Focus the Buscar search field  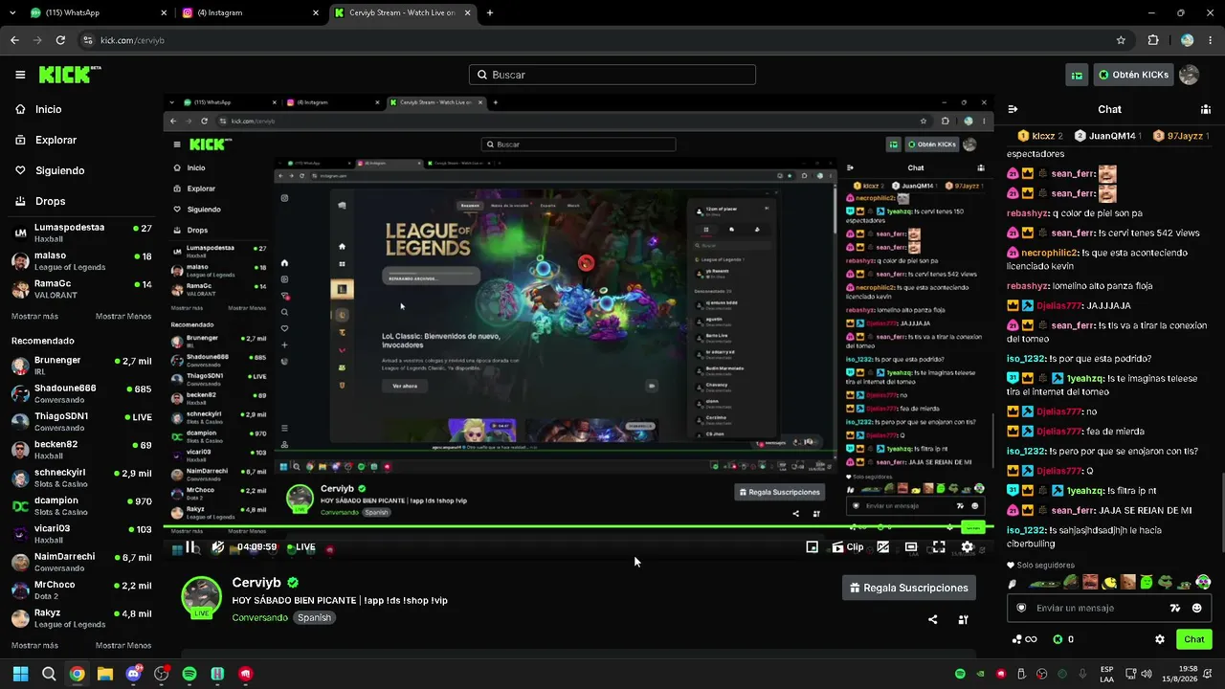click(612, 75)
